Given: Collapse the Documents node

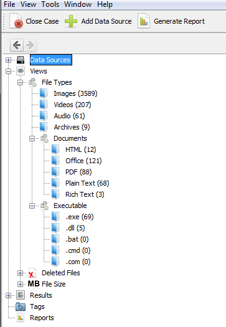Looking at the screenshot, I should (x=32, y=138).
